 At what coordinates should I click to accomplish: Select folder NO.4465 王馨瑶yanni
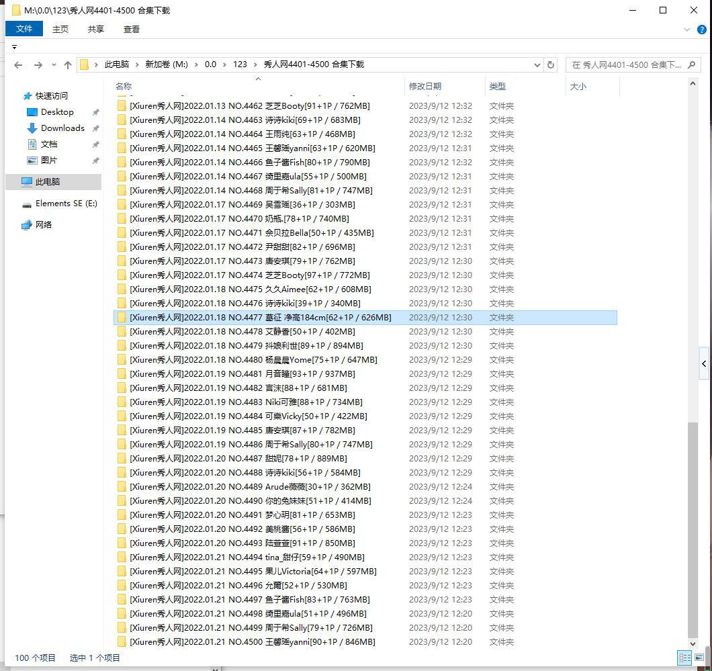tap(365, 148)
